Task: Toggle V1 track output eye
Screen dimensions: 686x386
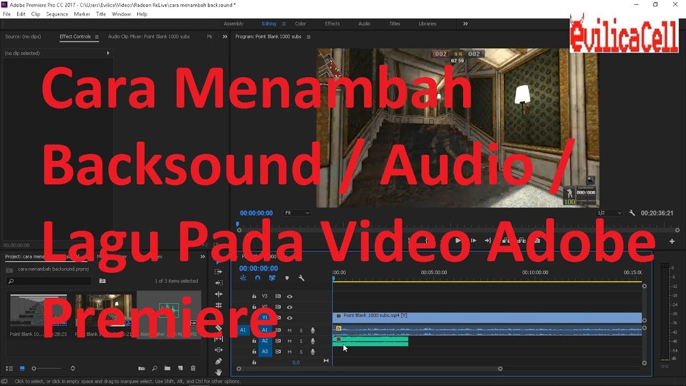Action: pos(289,318)
